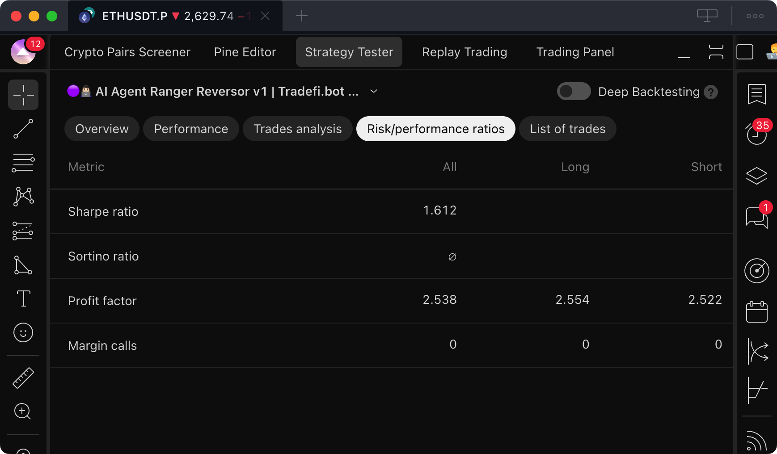777x454 pixels.
Task: Minimize the Strategy Tester panel
Action: 684,52
